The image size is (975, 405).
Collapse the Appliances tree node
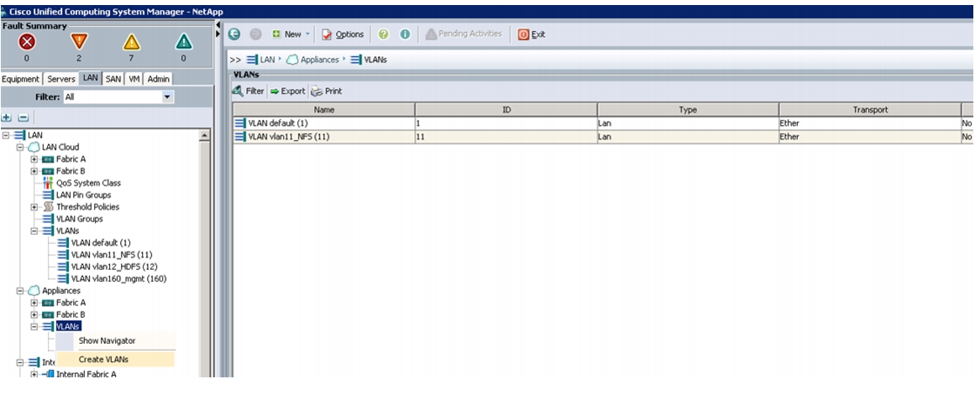pyautogui.click(x=20, y=290)
